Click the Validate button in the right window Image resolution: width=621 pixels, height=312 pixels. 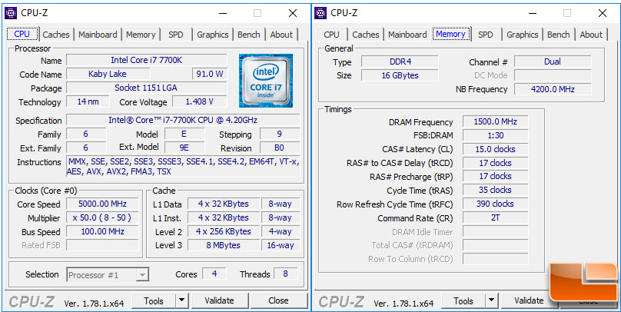(529, 300)
